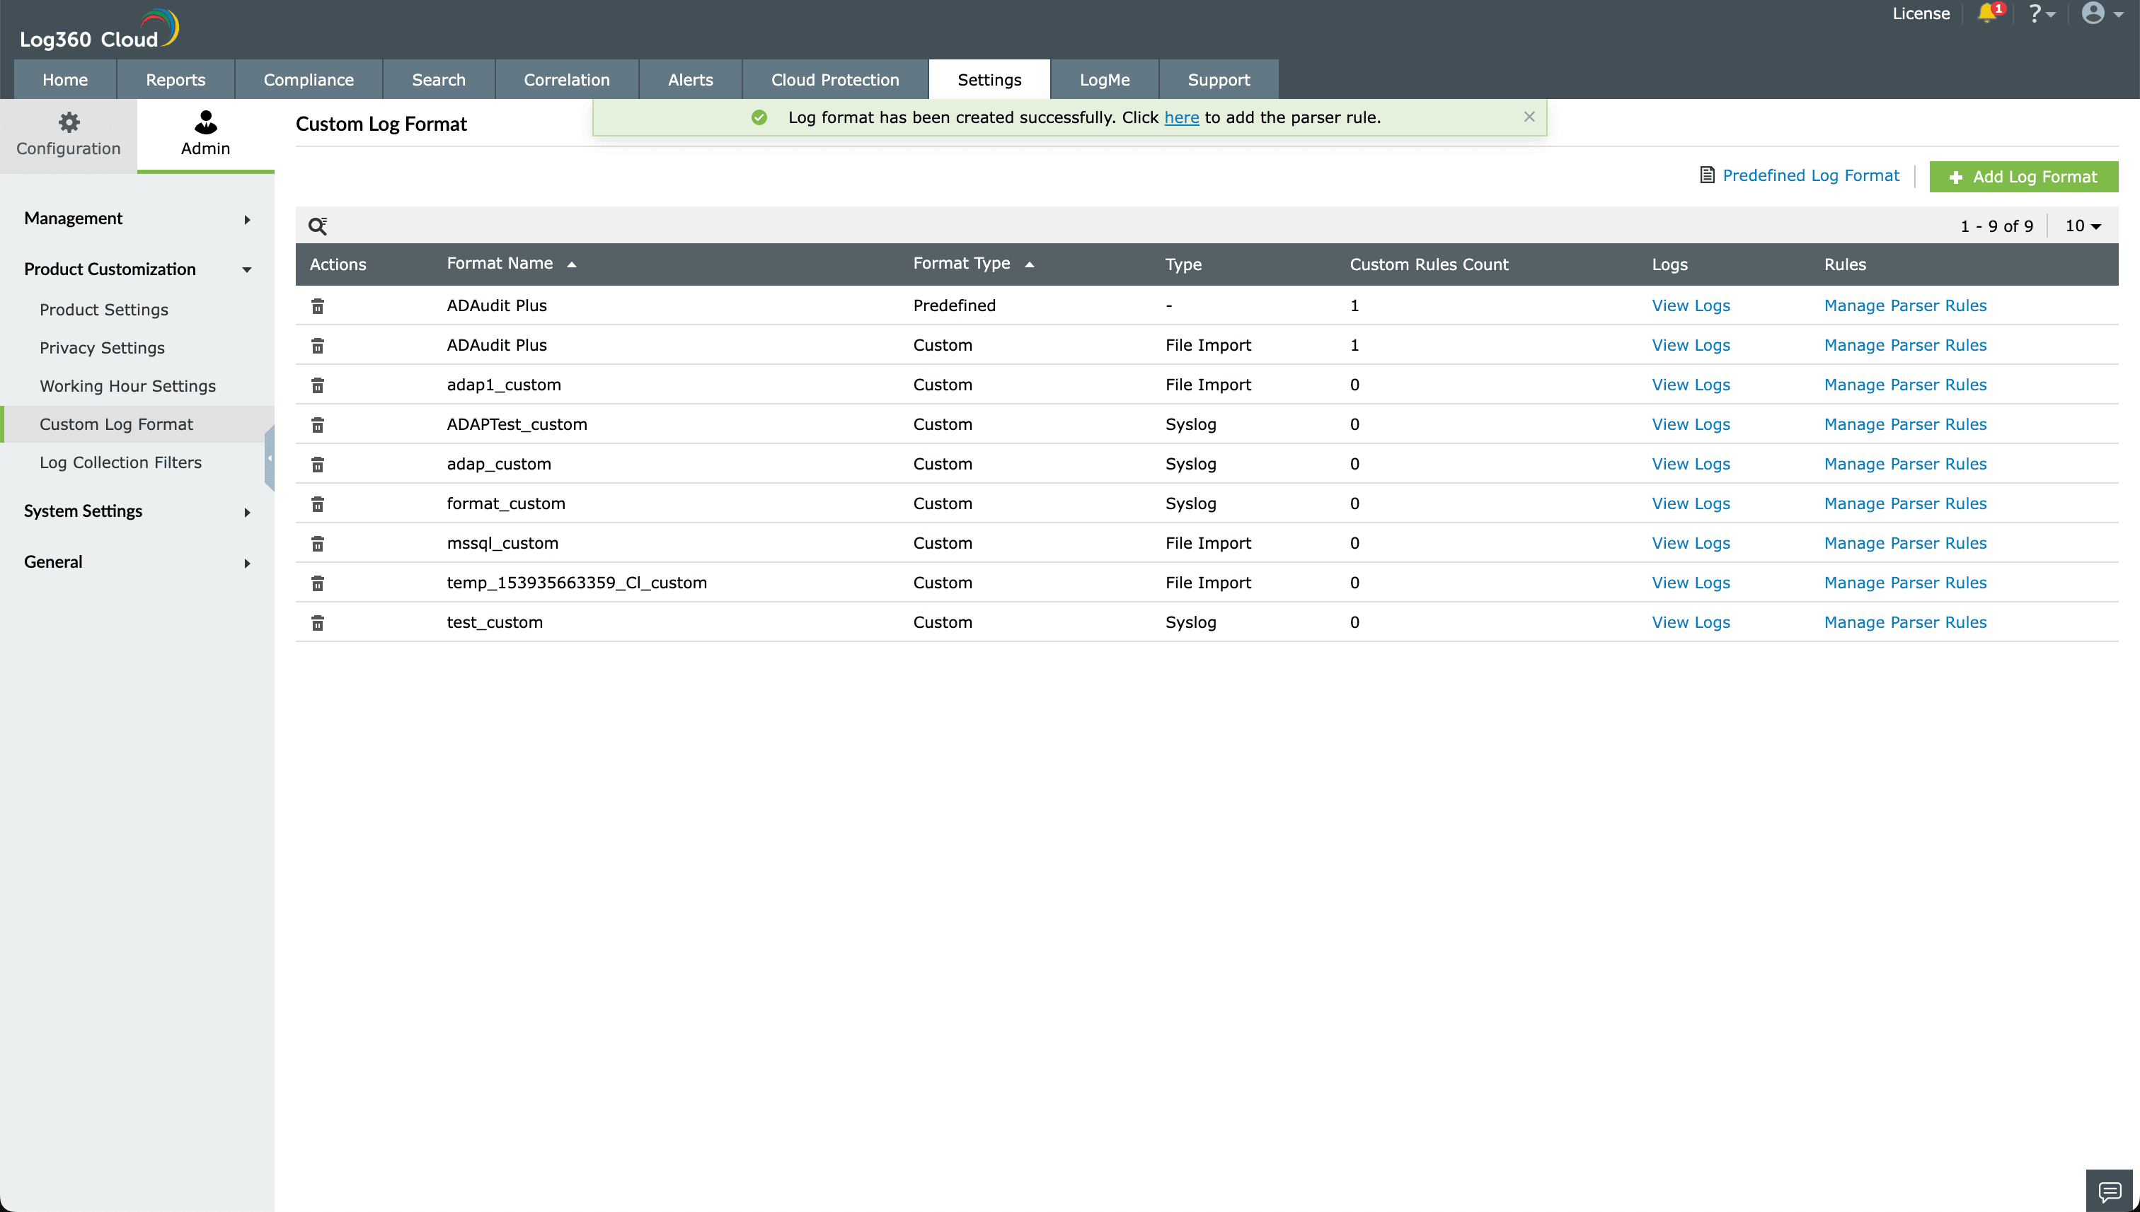This screenshot has width=2140, height=1212.
Task: Open the notifications bell
Action: [1990, 13]
